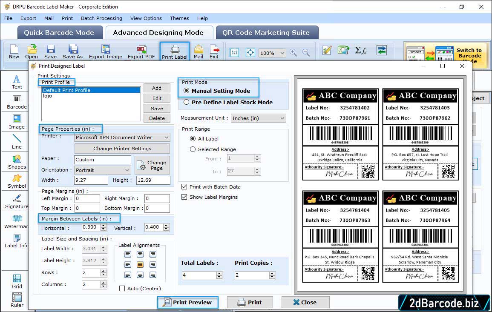Click the Delete profile button
492x312 pixels.
coord(157,118)
